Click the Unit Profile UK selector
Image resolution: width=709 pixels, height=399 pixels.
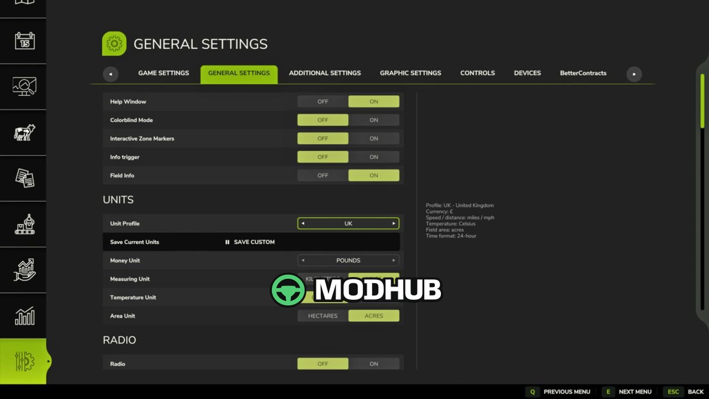pyautogui.click(x=348, y=223)
